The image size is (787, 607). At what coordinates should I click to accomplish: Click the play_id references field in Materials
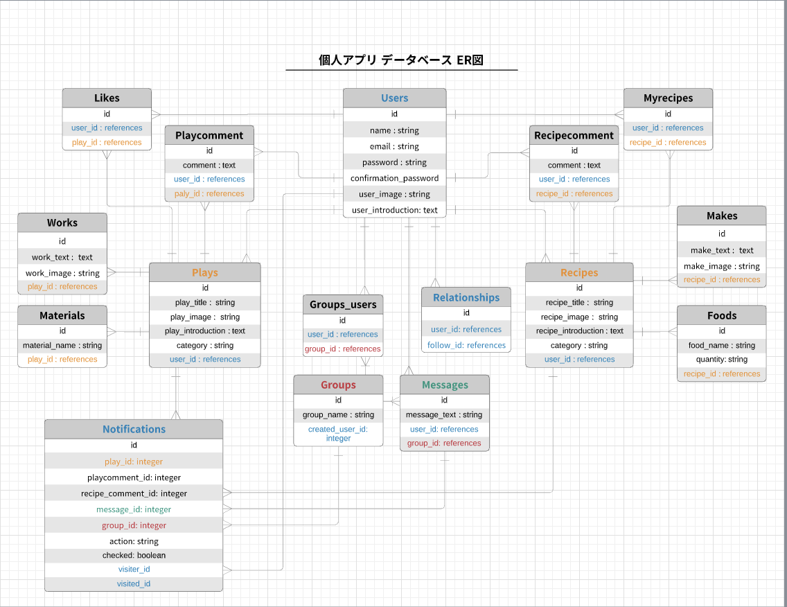coord(62,360)
